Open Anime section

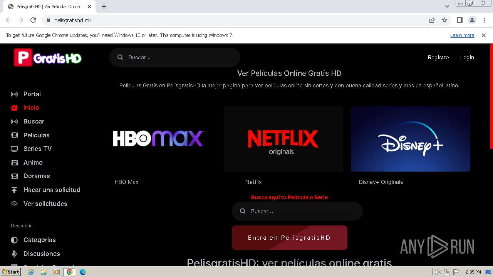click(33, 163)
